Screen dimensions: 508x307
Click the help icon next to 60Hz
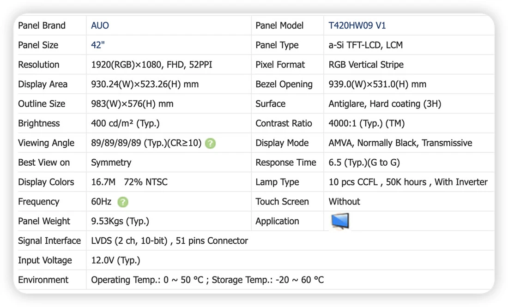point(123,202)
